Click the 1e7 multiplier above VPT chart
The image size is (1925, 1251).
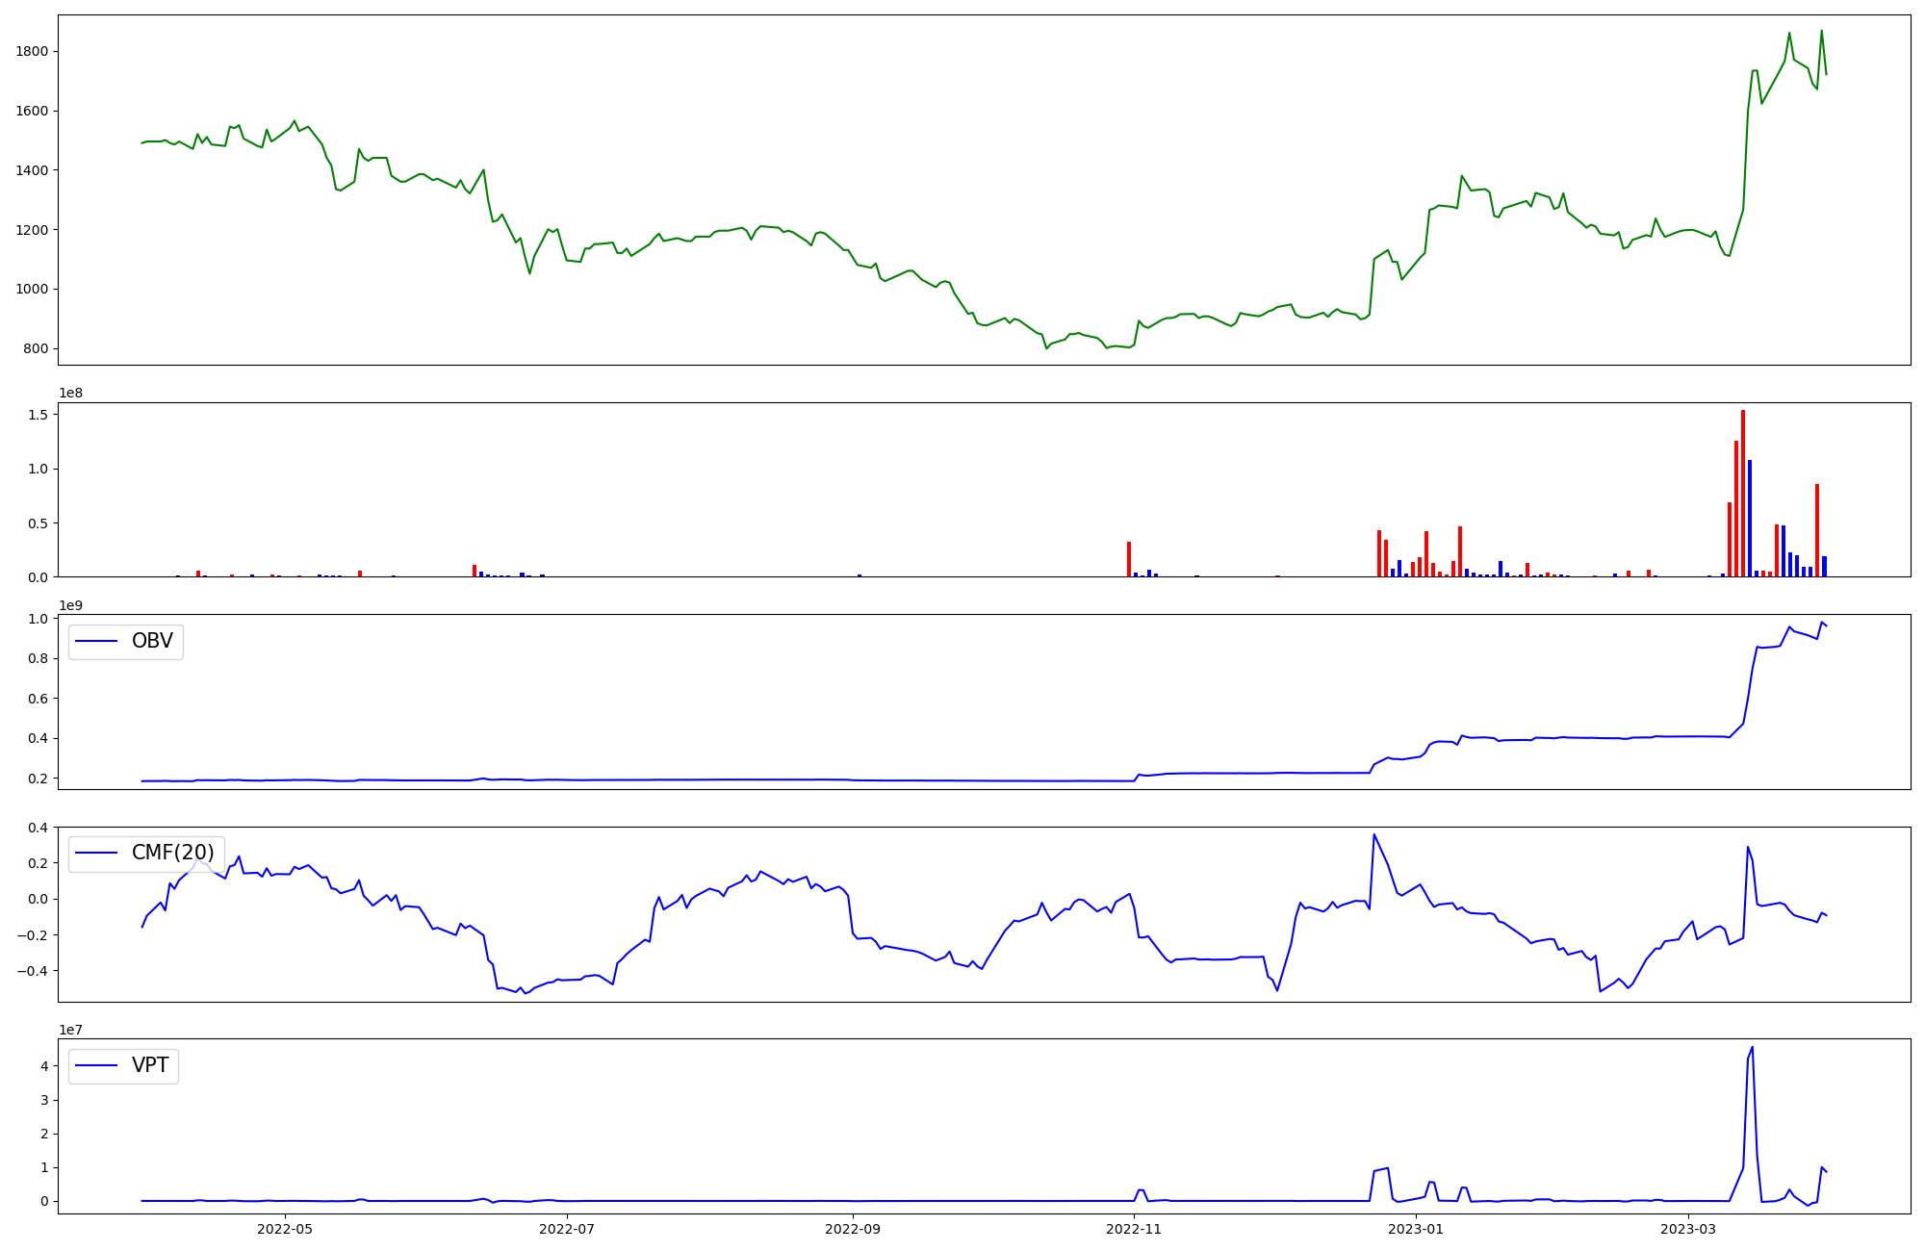[x=70, y=1030]
